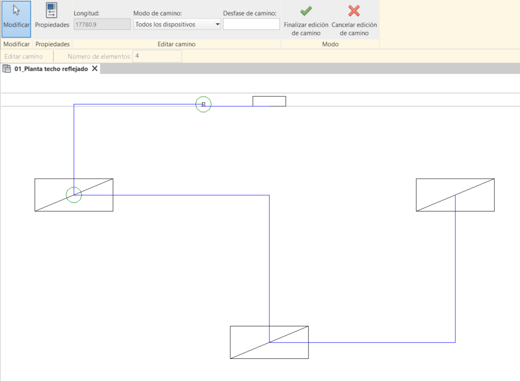Click the red Cancelar edición de camino X
Viewport: 520px width, 381px height.
354,11
